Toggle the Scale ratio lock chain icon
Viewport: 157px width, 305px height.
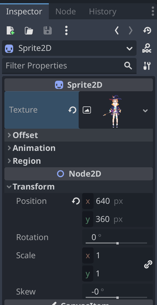point(148,265)
